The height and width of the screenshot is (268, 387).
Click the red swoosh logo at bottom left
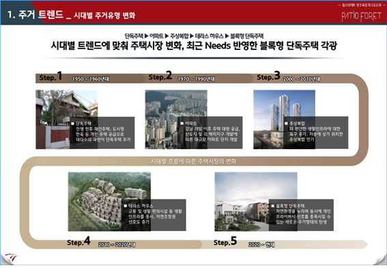pos(11,258)
